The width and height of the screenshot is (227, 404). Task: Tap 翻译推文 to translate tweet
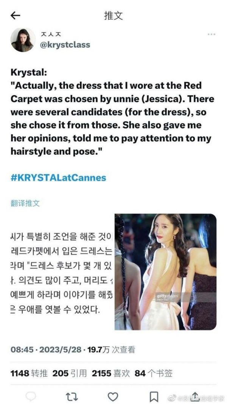click(25, 203)
